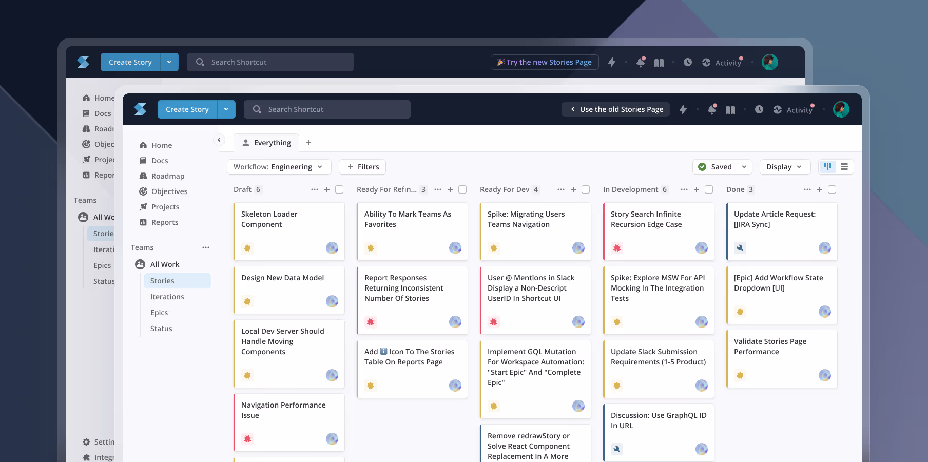The image size is (928, 462).
Task: Go to Home in front sidebar
Action: pyautogui.click(x=162, y=145)
